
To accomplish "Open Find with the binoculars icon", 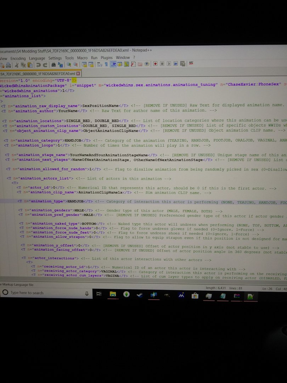I will tap(54, 65).
